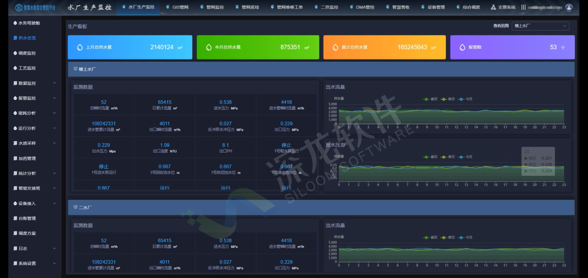This screenshot has width=588, height=278.
Task: Click the green 本月总供水量 summary card
Action: (x=258, y=47)
